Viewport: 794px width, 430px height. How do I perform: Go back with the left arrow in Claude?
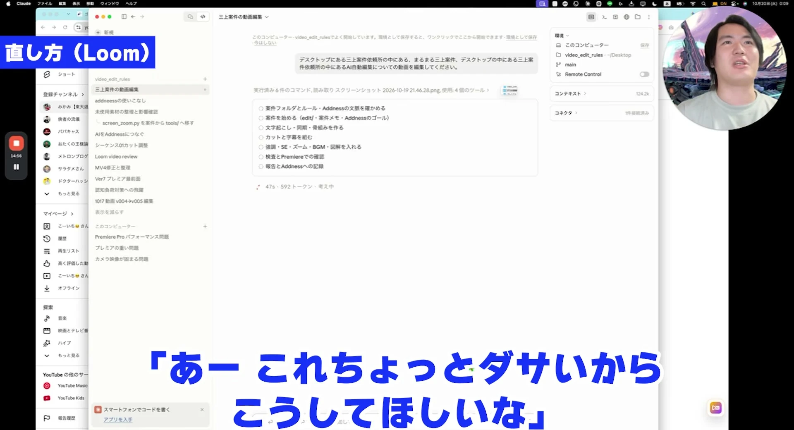133,17
